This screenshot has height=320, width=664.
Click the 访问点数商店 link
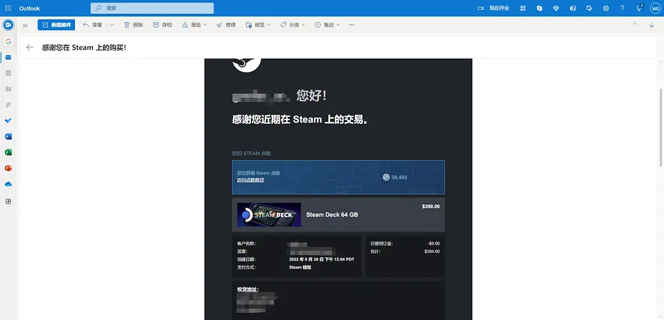pyautogui.click(x=250, y=180)
